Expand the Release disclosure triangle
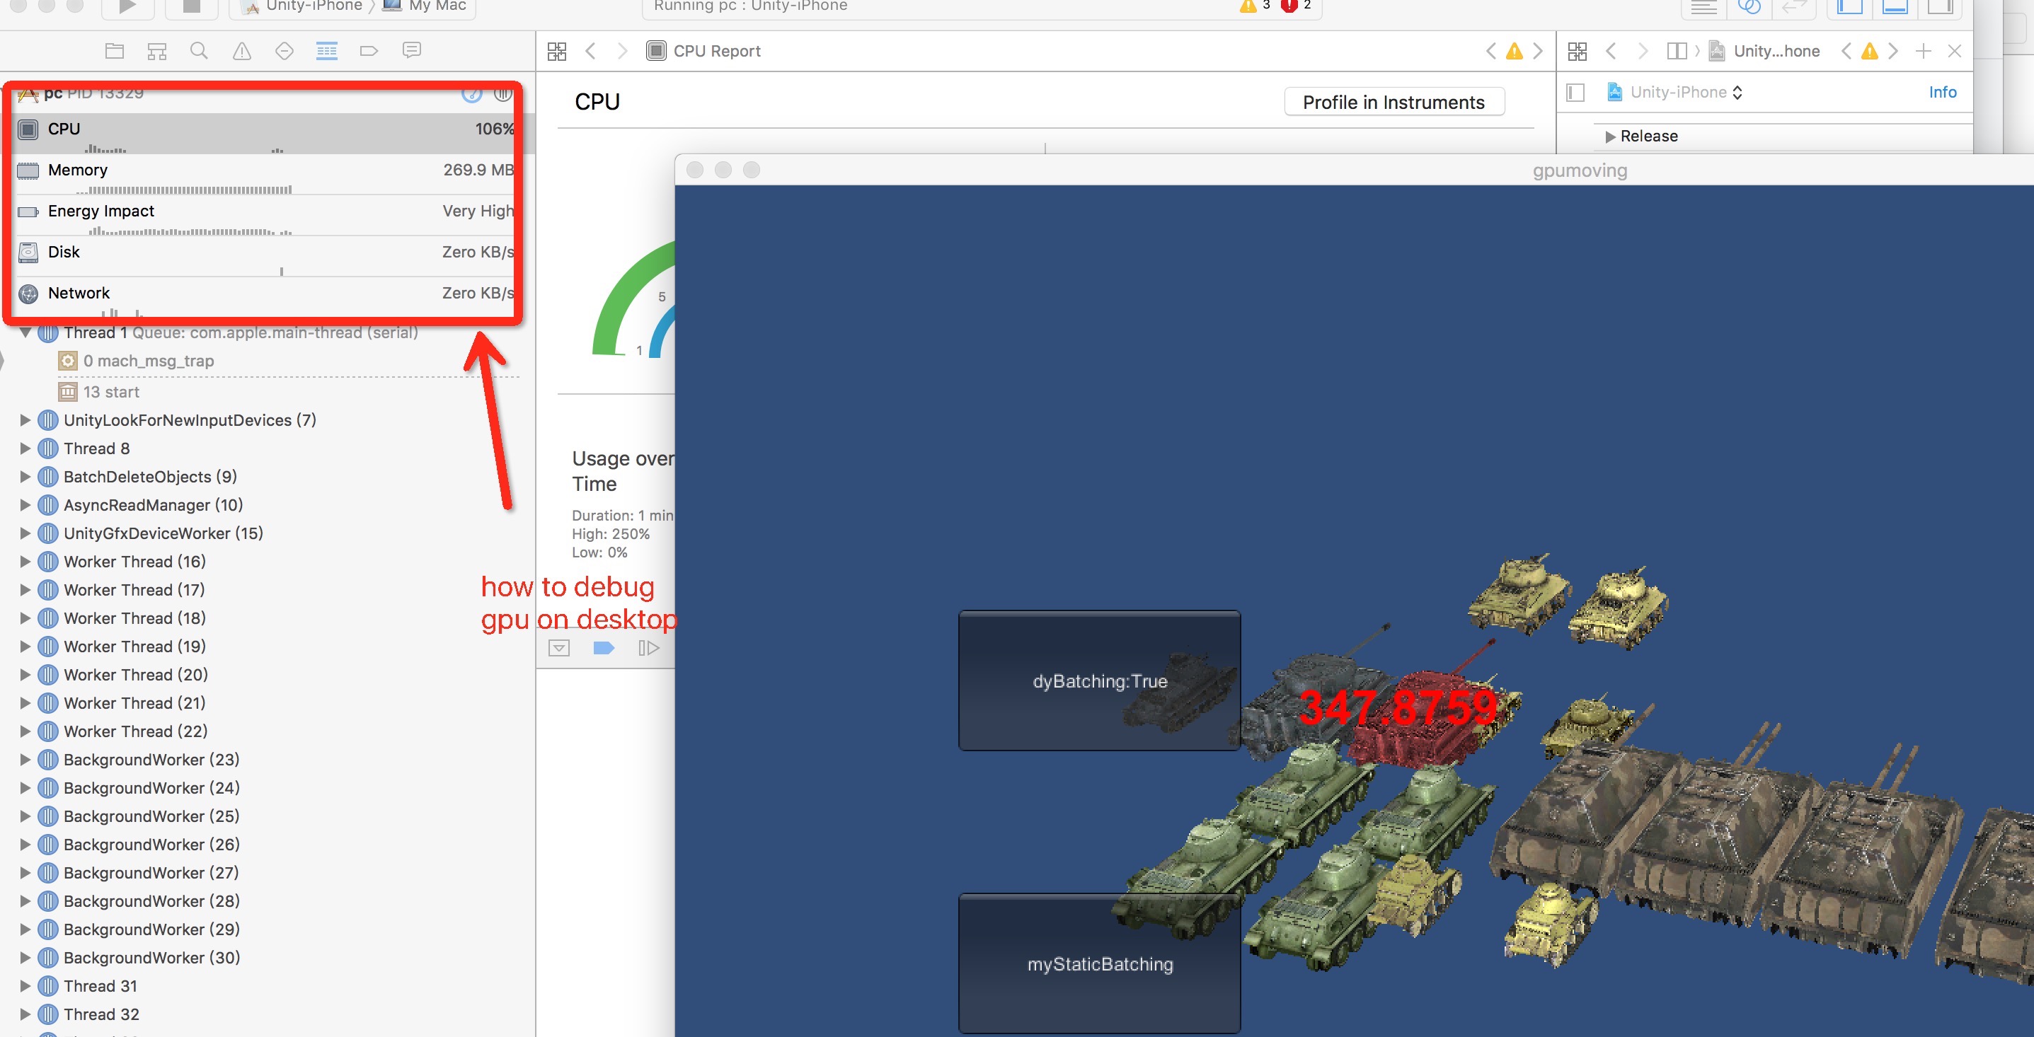This screenshot has height=1037, width=2034. click(x=1610, y=137)
